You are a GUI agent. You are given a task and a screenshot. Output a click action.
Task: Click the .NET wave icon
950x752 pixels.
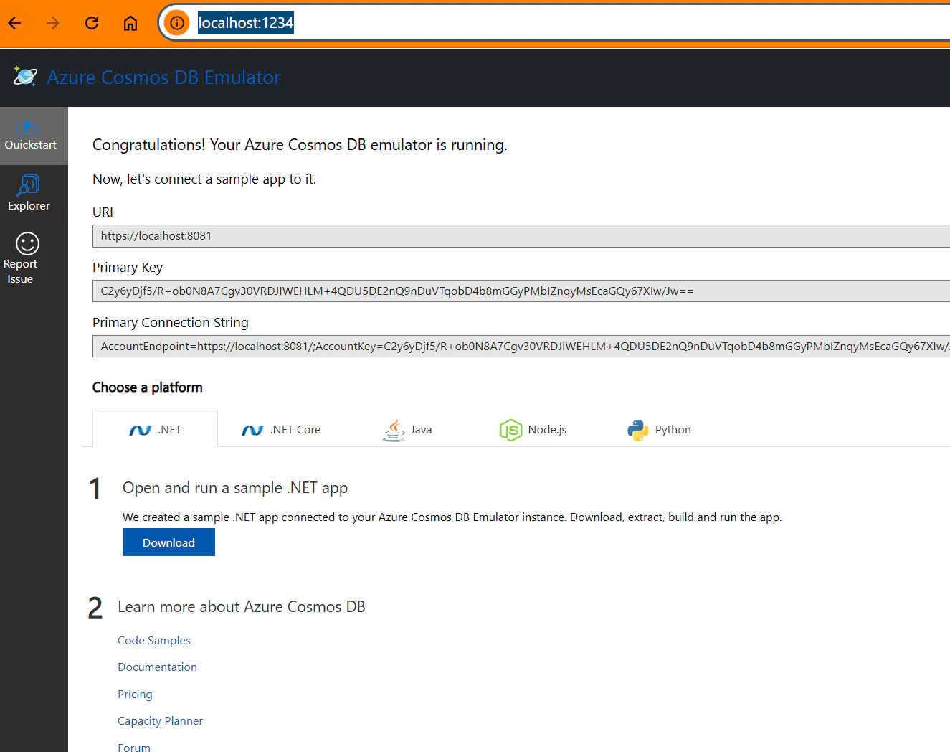(x=140, y=431)
